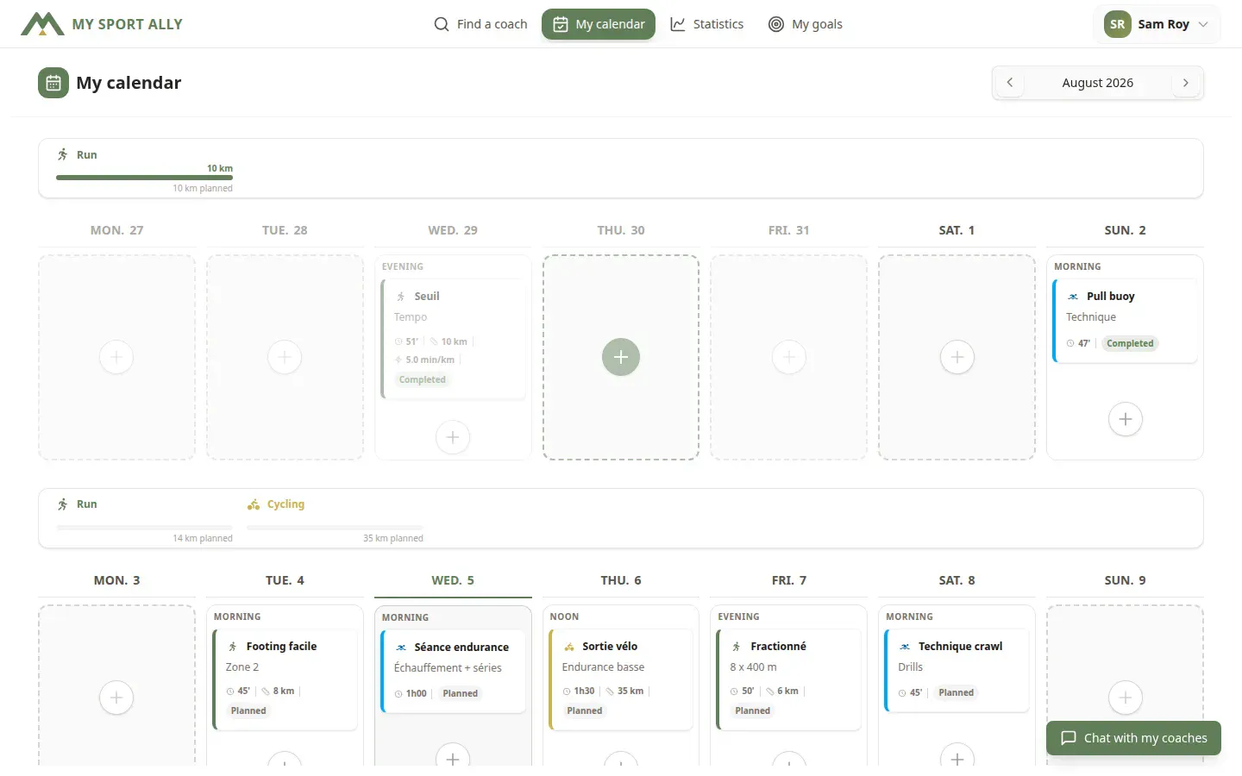Open the Find a coach page

(480, 24)
